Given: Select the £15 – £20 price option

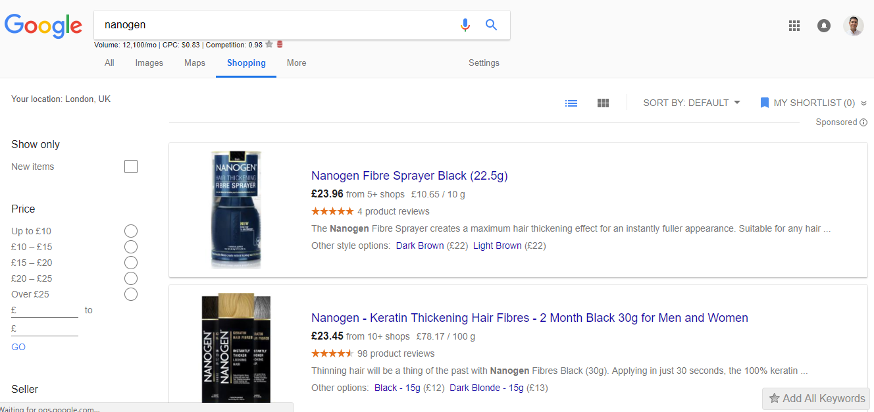Looking at the screenshot, I should 131,263.
